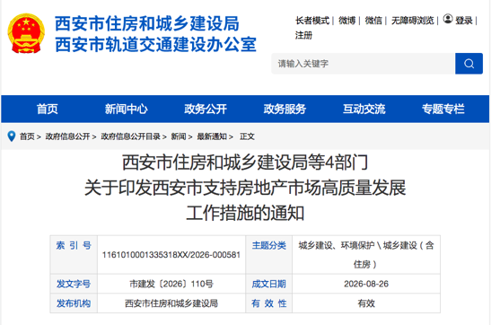Click the blue search magnifier button
Viewport: 491px width, 325px height.
tap(469, 64)
